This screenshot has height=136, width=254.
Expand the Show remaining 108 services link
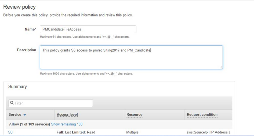pyautogui.click(x=67, y=124)
